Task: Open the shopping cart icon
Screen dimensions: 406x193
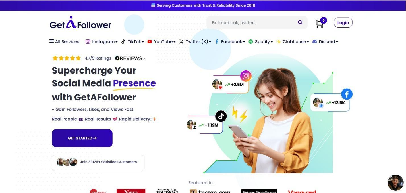Action: tap(320, 24)
